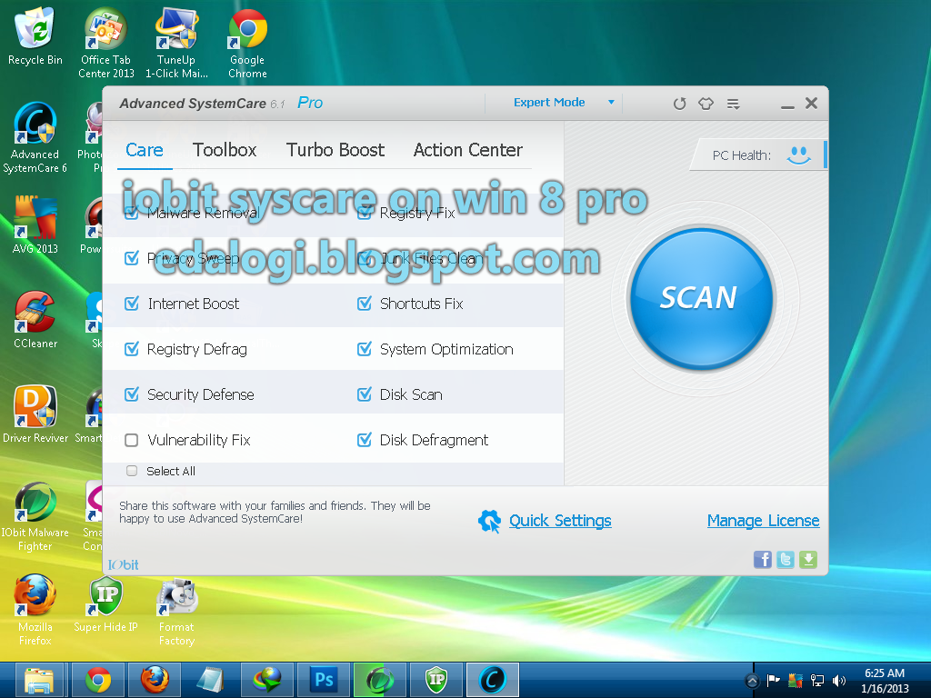The image size is (931, 698).
Task: Open Photoshop from the taskbar
Action: [x=324, y=680]
